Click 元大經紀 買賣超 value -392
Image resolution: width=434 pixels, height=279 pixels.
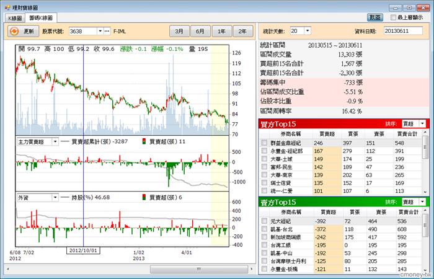(x=321, y=221)
